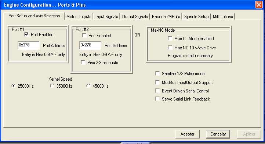Choose 35000Hz kernel speed
This screenshot has width=265, height=144.
[x=52, y=86]
